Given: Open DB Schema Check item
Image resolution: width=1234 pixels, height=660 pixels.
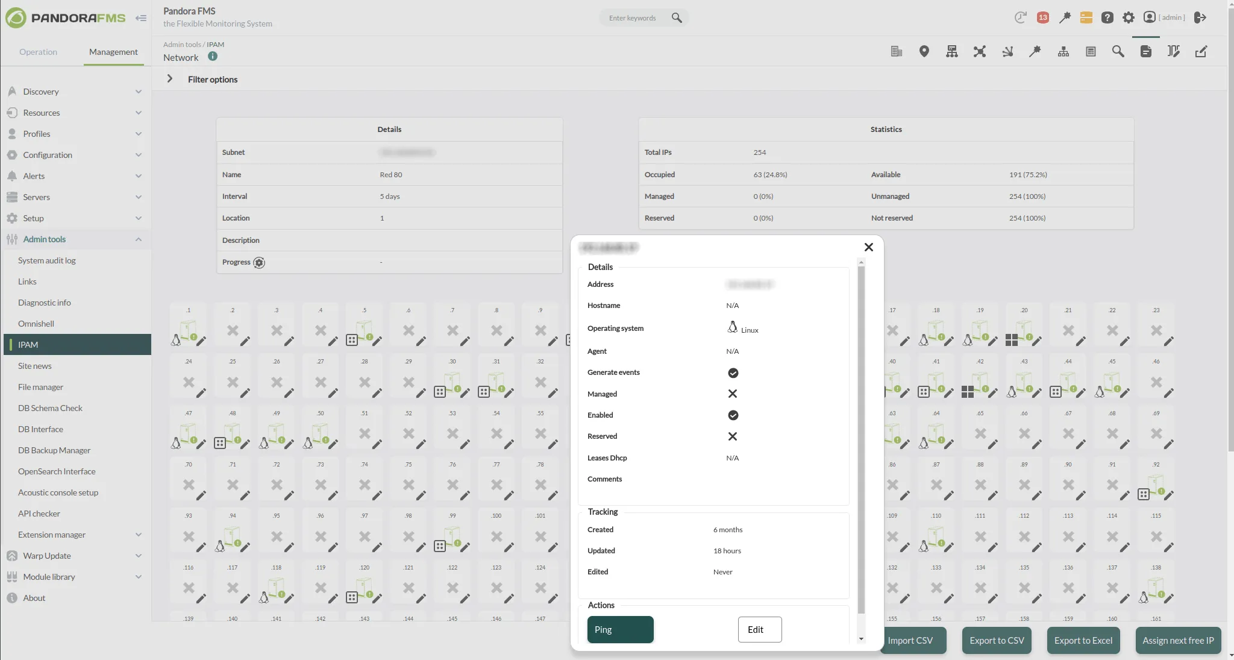Looking at the screenshot, I should pyautogui.click(x=50, y=408).
